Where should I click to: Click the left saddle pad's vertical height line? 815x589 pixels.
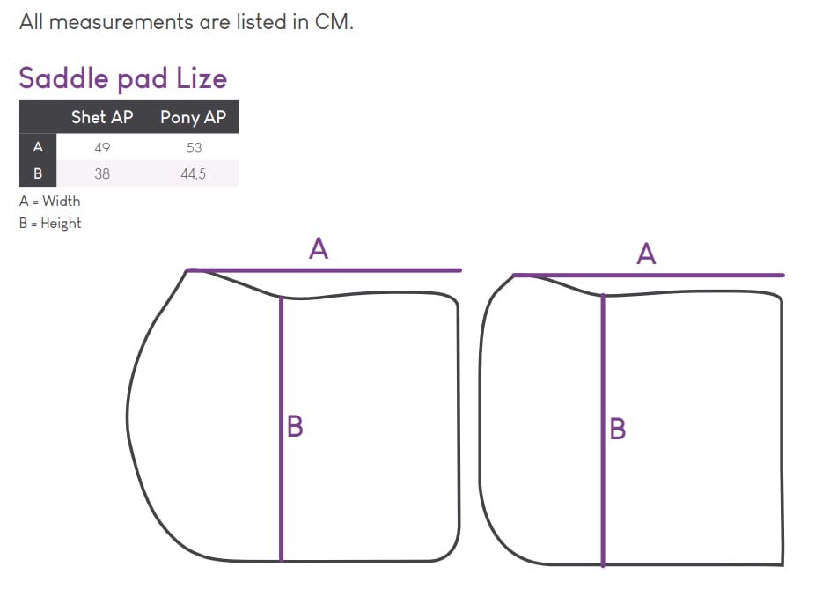click(281, 430)
